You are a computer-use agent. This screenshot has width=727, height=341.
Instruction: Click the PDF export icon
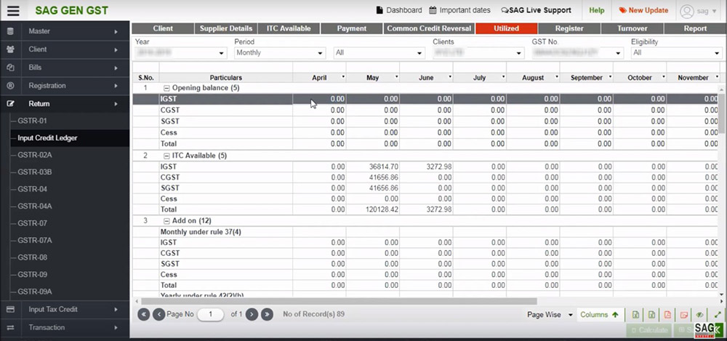[668, 315]
